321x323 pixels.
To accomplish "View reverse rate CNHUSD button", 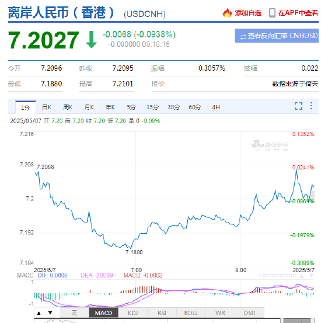I will [277, 36].
